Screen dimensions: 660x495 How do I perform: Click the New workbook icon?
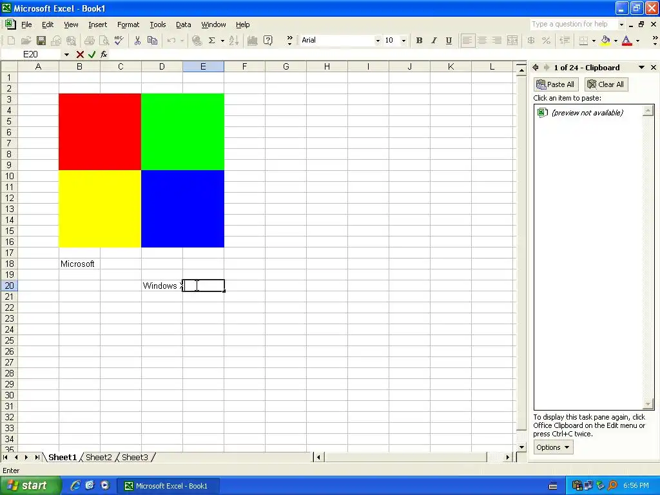coord(12,41)
